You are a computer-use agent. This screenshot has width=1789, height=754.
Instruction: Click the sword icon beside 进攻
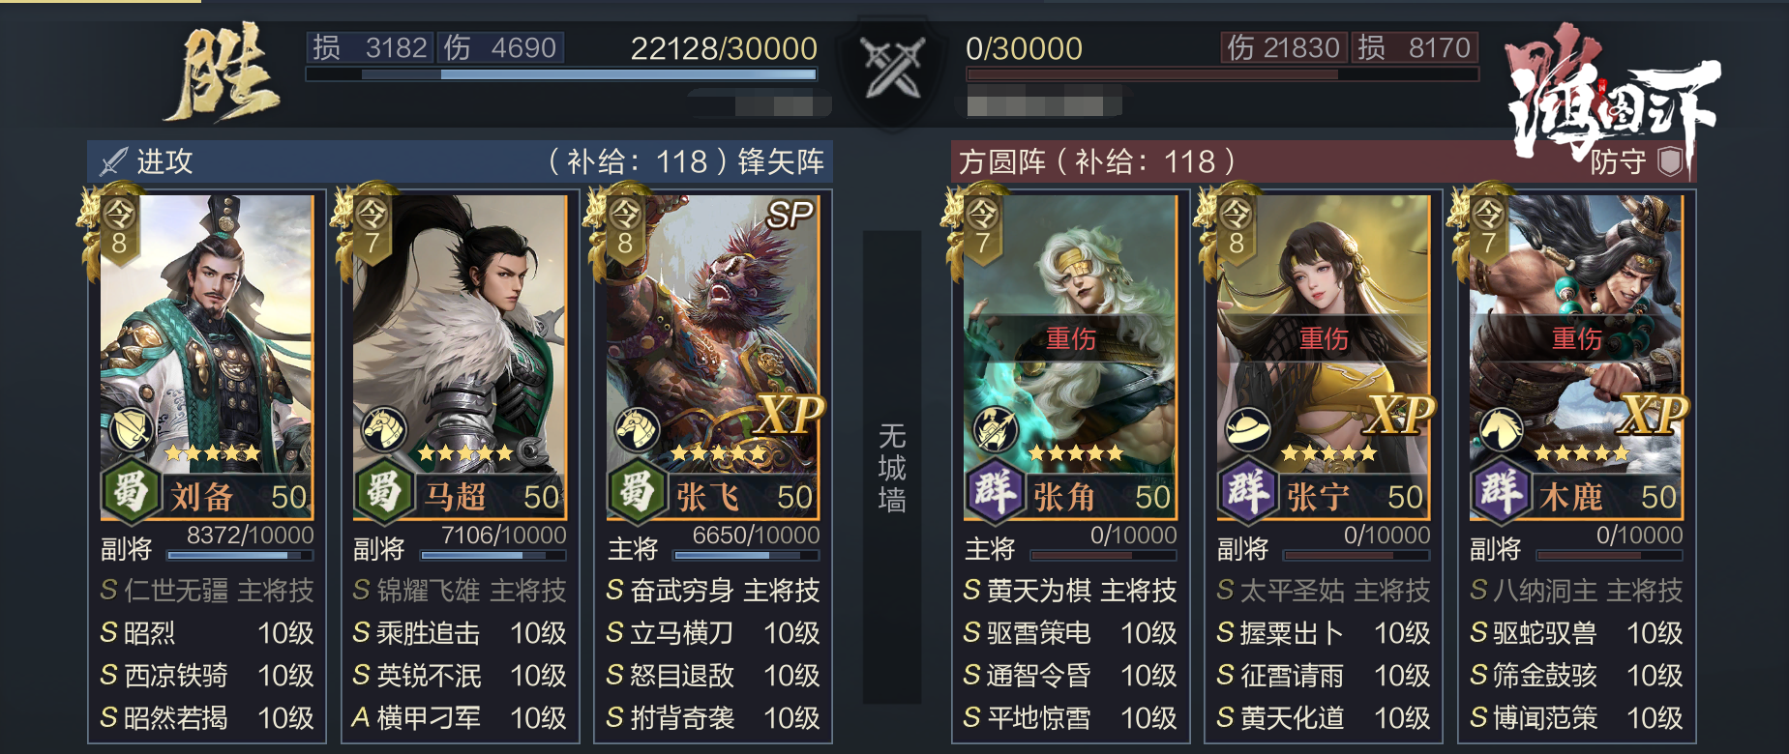click(x=113, y=161)
